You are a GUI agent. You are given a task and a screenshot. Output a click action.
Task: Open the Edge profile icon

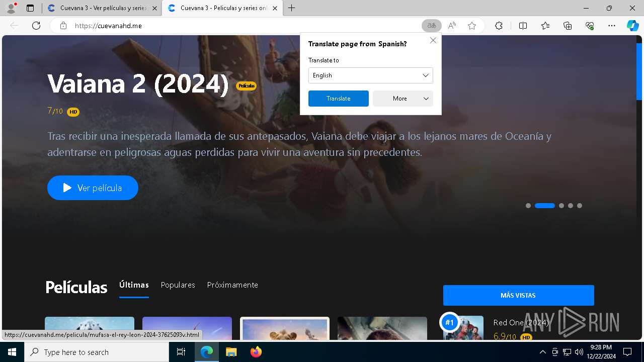point(11,8)
